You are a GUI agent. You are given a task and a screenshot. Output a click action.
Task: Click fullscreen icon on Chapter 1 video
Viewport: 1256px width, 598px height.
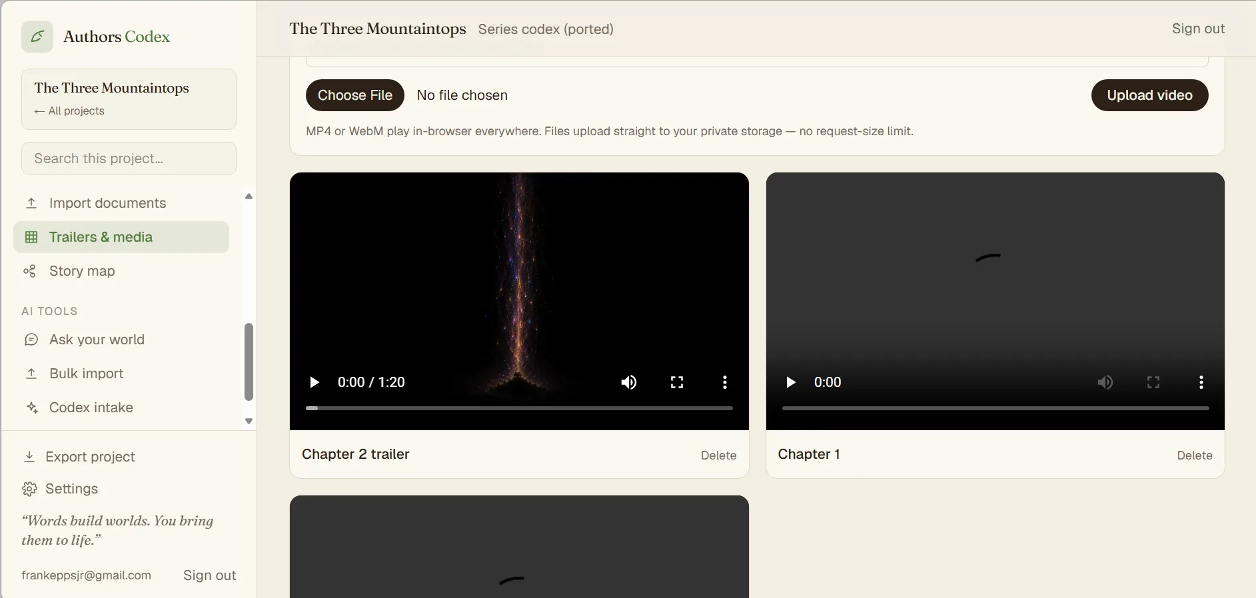(x=1153, y=382)
